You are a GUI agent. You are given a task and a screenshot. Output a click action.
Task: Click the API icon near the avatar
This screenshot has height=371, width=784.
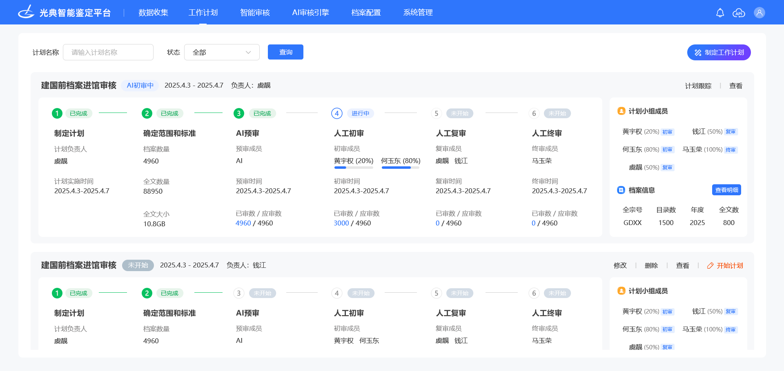pos(739,12)
